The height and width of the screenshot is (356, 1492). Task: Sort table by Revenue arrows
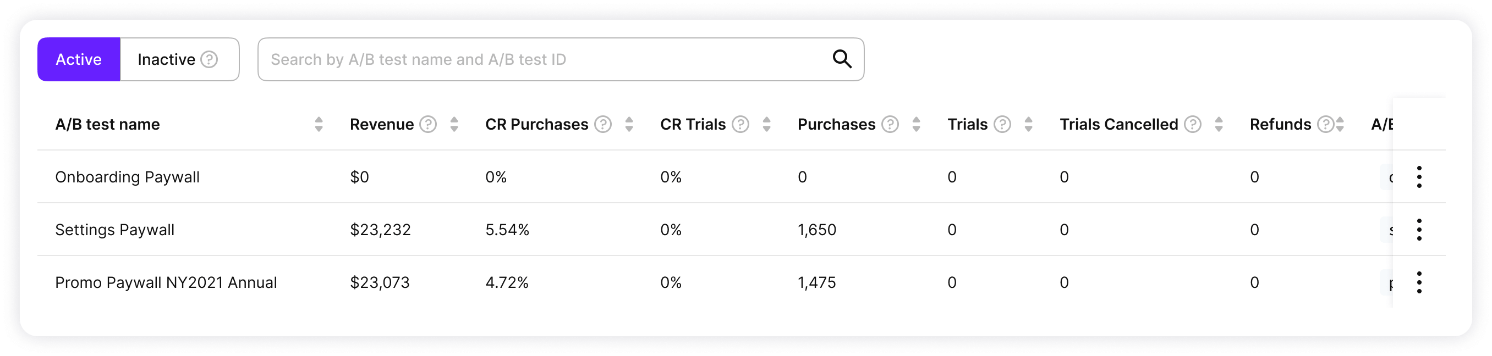pyautogui.click(x=454, y=124)
